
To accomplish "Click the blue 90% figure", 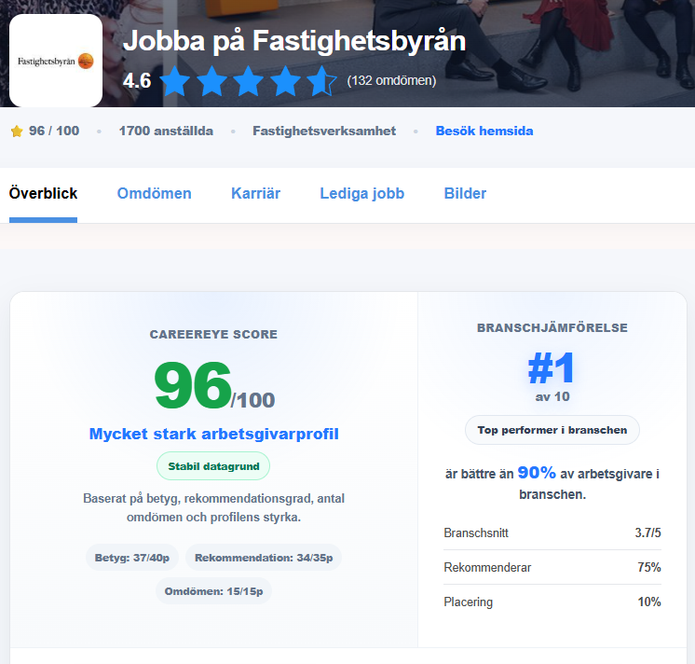I will 537,473.
